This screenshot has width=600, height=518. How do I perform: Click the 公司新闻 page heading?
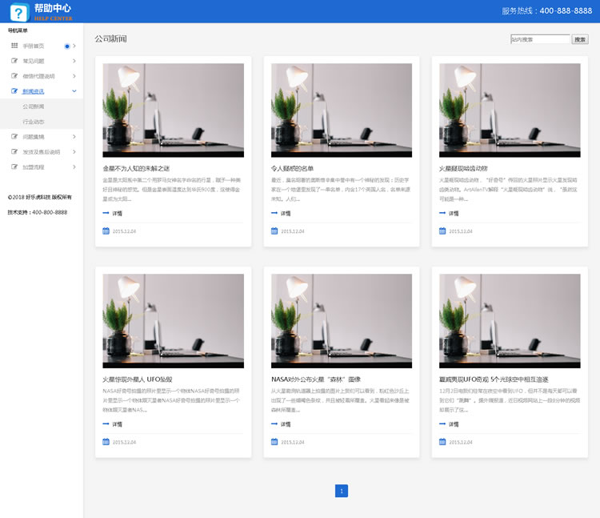(x=110, y=38)
